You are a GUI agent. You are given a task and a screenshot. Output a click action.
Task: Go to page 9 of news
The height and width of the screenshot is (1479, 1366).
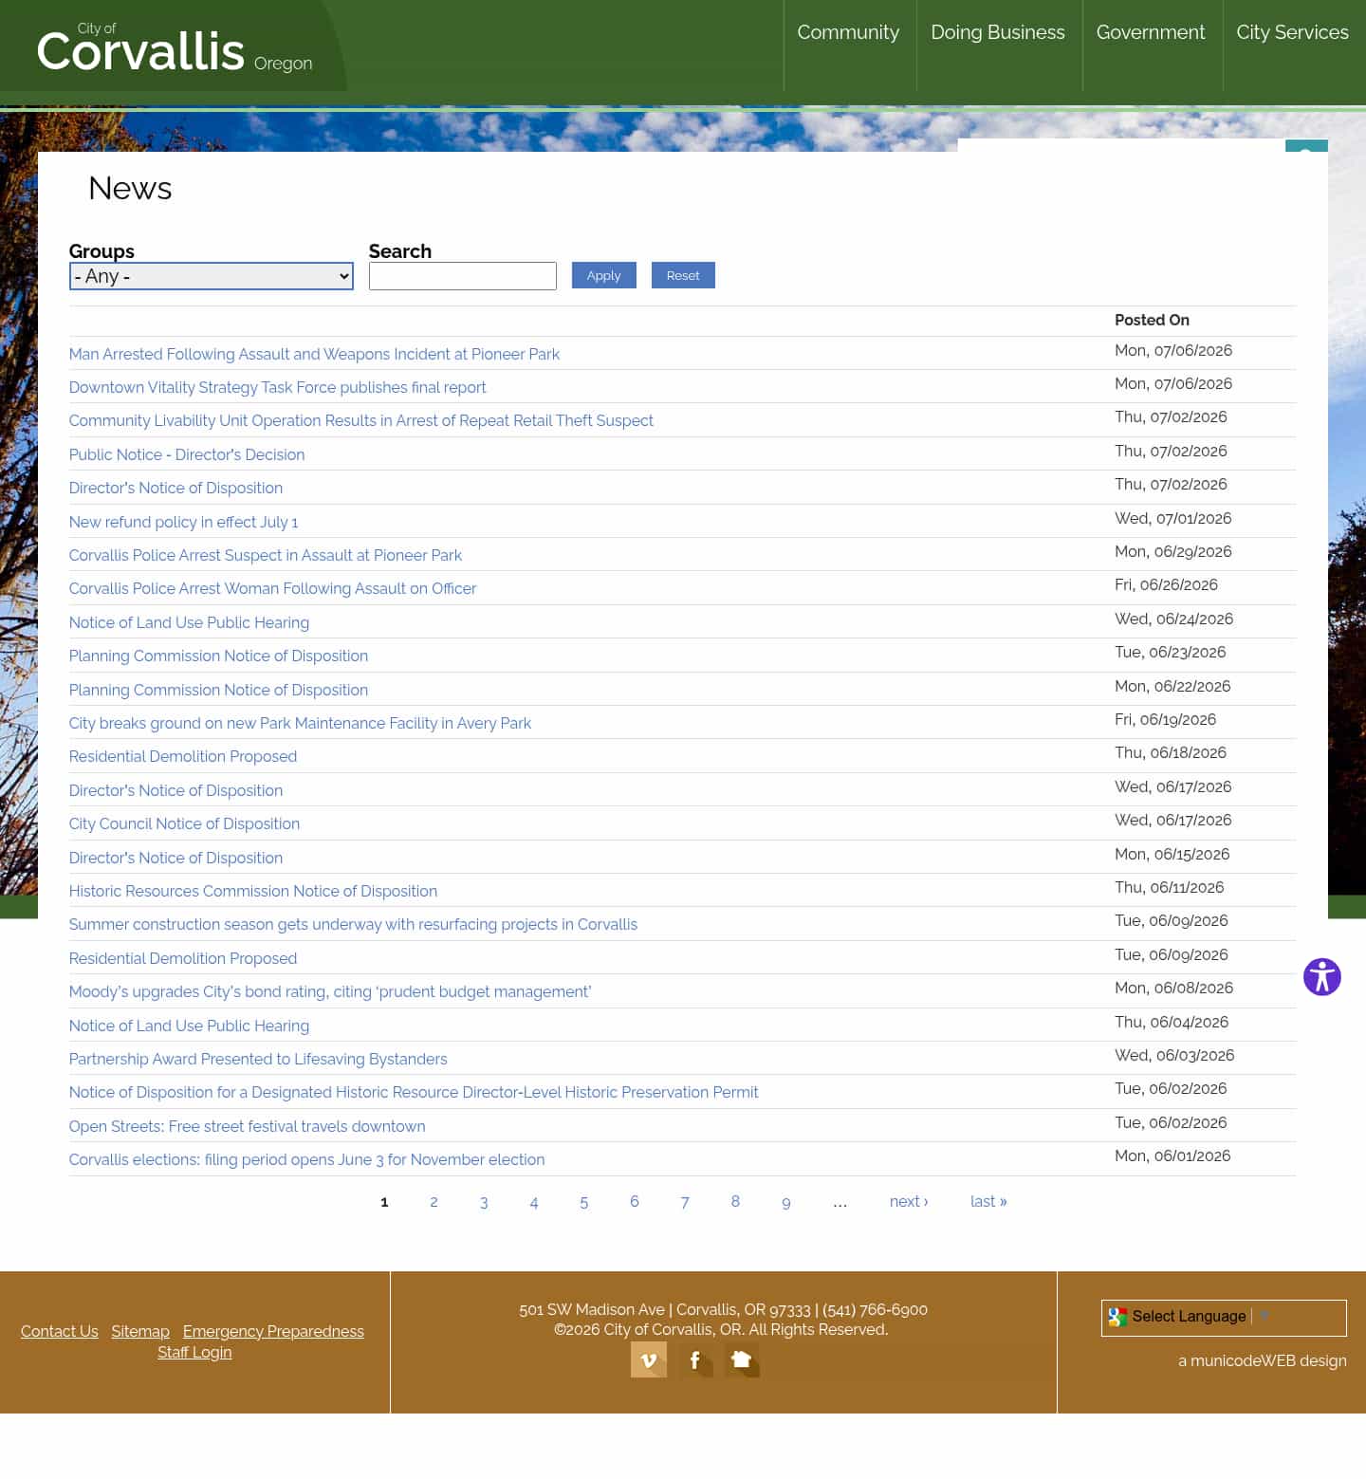(785, 1202)
